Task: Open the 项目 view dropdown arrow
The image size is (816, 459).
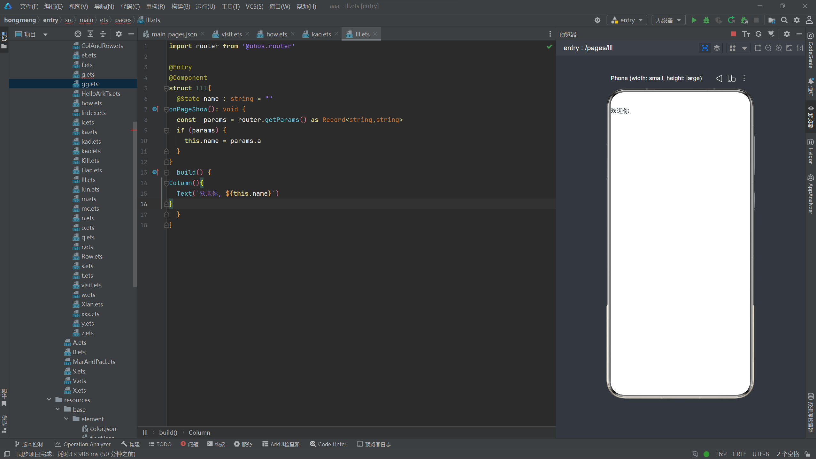Action: pyautogui.click(x=45, y=34)
